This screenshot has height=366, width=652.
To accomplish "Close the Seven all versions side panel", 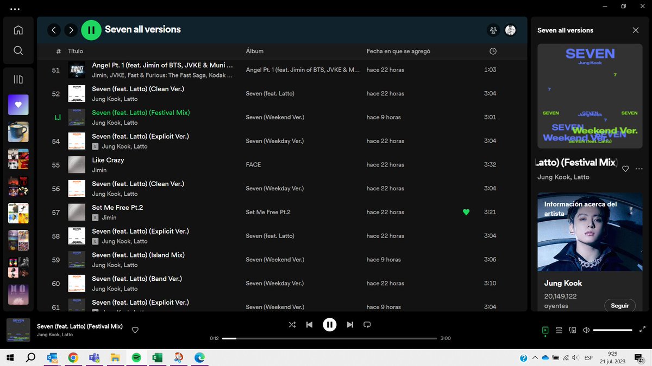I will coord(636,30).
